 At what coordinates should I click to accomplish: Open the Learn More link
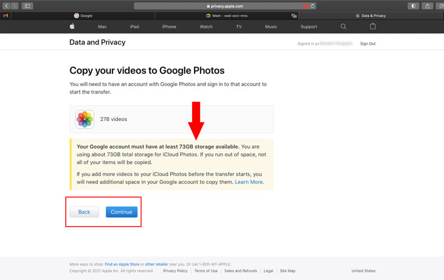[x=249, y=182]
